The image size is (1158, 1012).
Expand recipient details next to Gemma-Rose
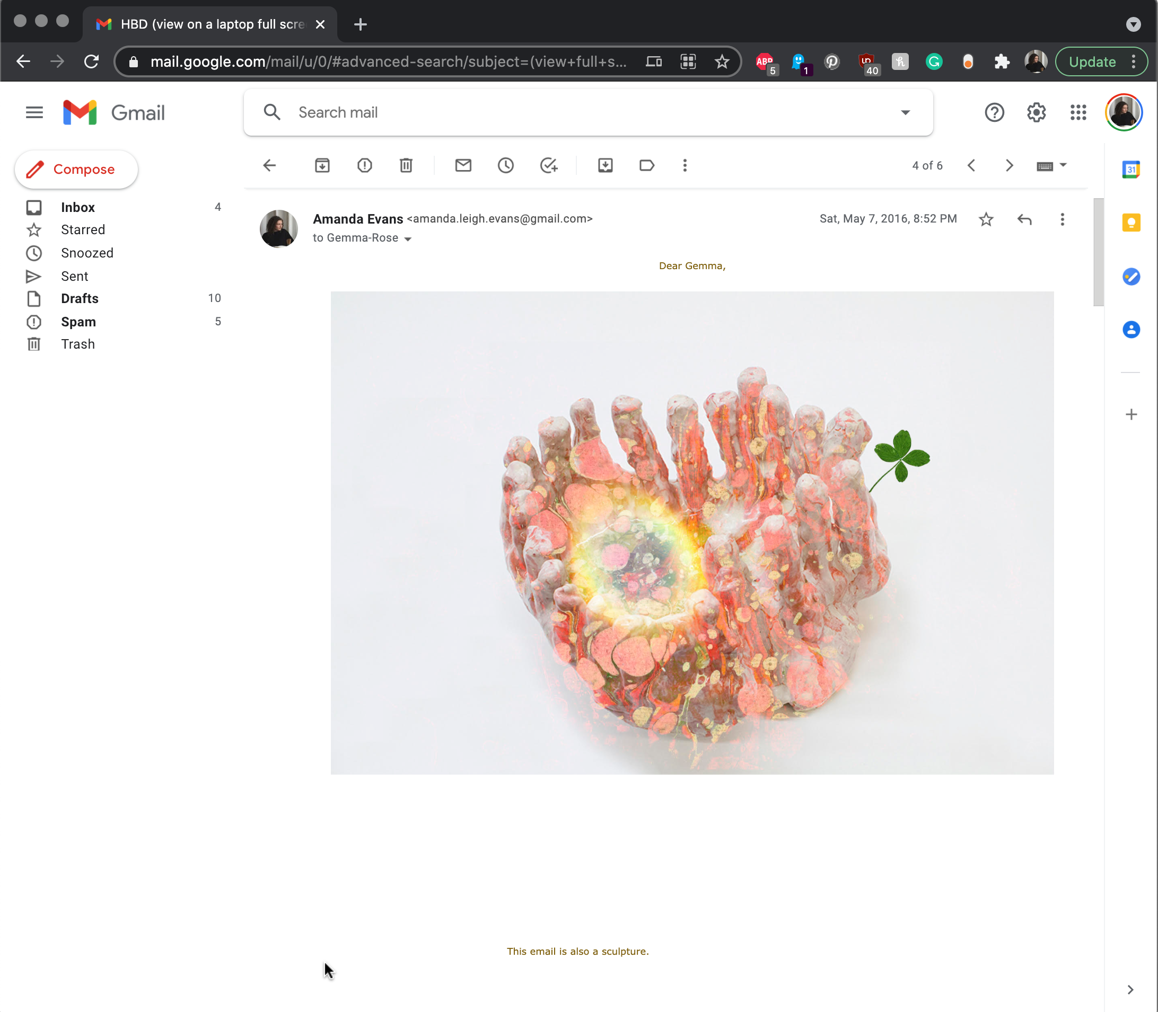click(408, 239)
